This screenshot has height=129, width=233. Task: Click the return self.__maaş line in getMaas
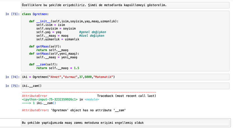point(52,50)
